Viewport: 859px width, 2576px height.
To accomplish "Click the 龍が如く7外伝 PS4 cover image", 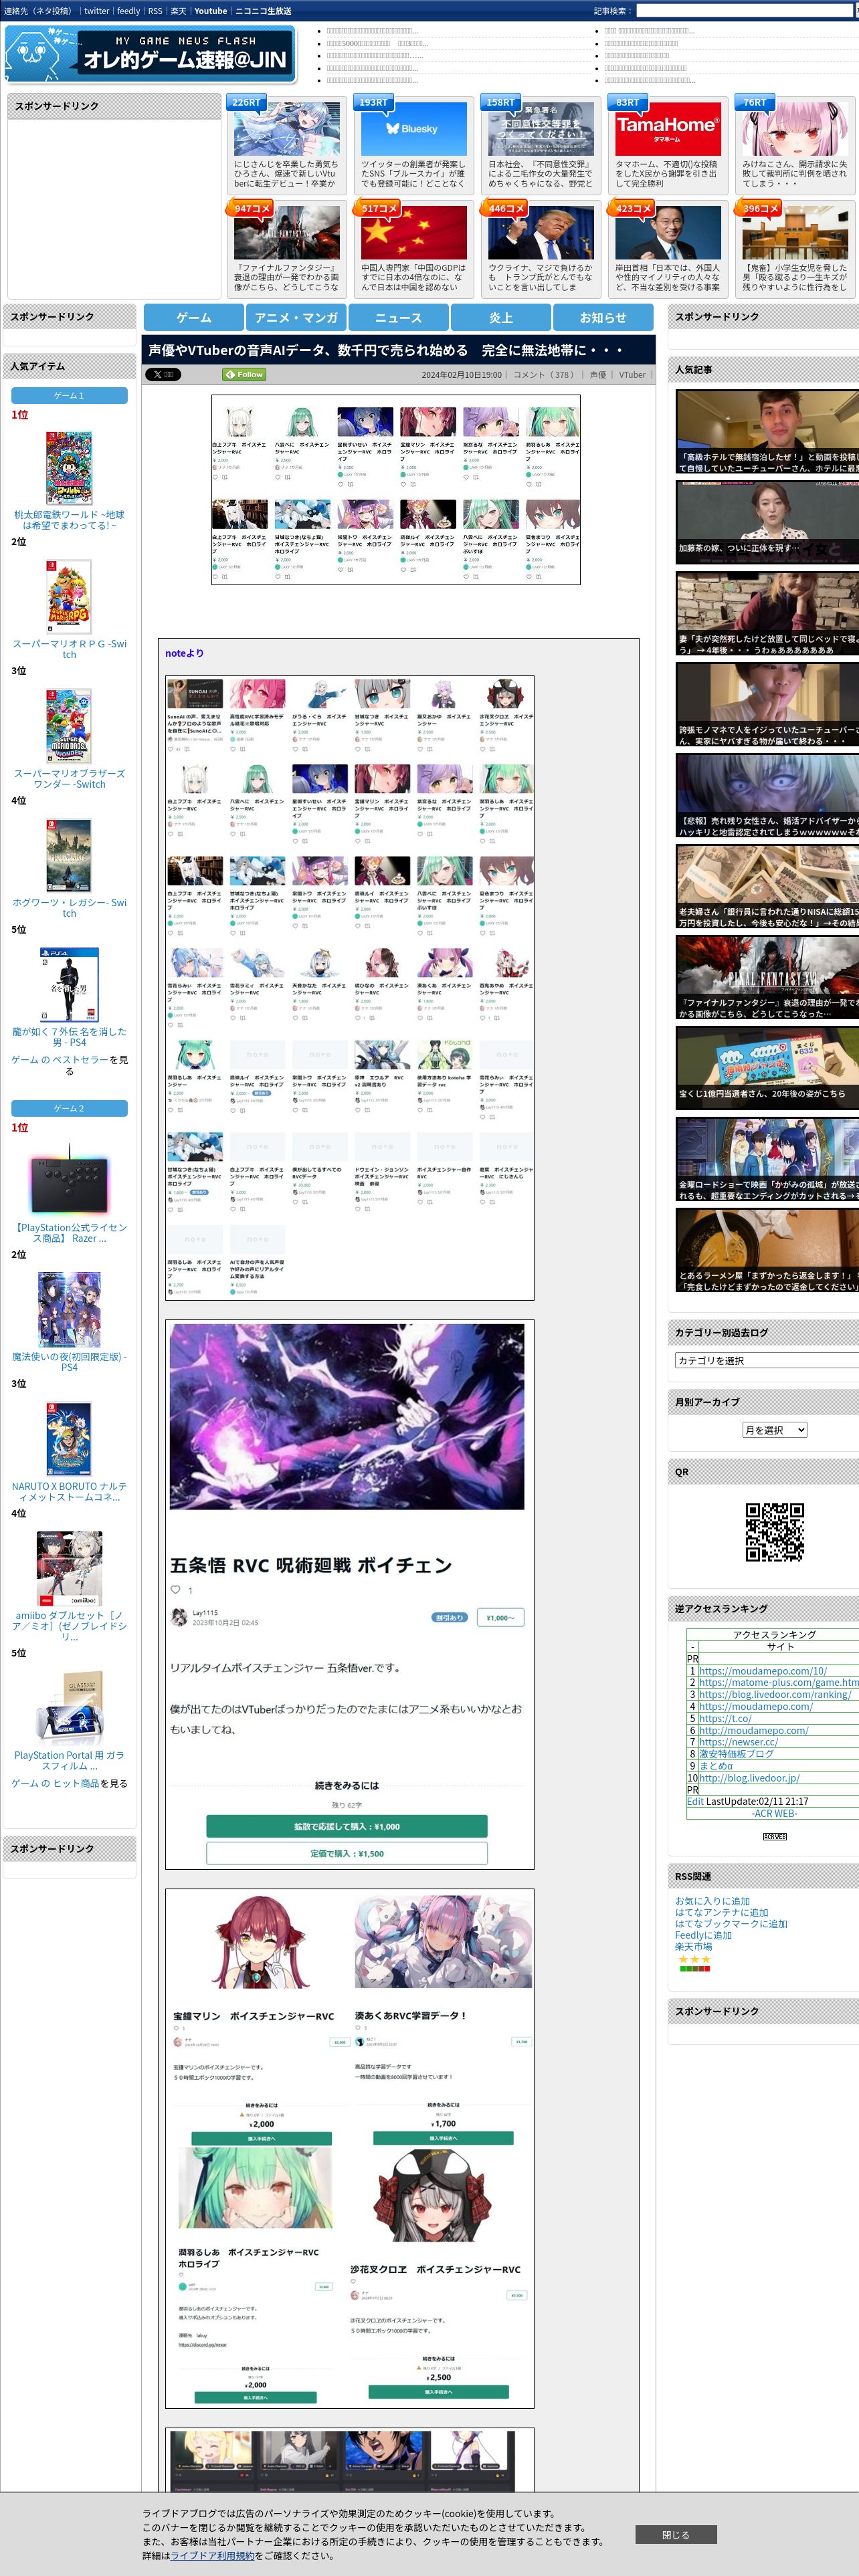I will (69, 985).
